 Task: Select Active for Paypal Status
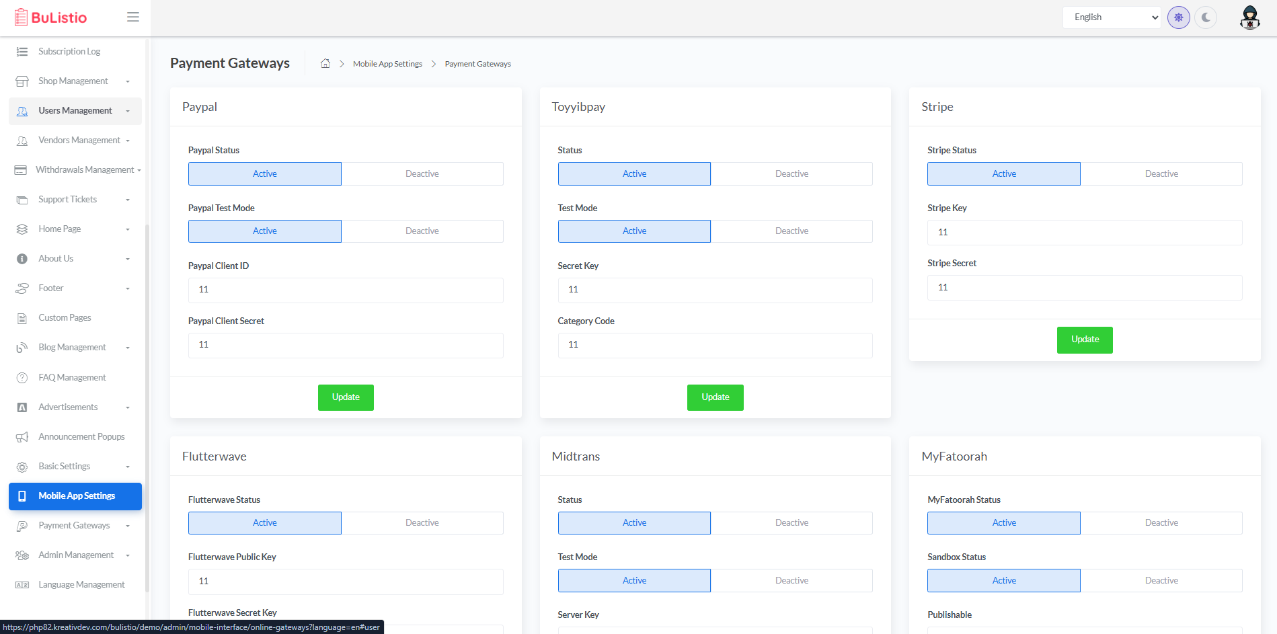pyautogui.click(x=265, y=173)
